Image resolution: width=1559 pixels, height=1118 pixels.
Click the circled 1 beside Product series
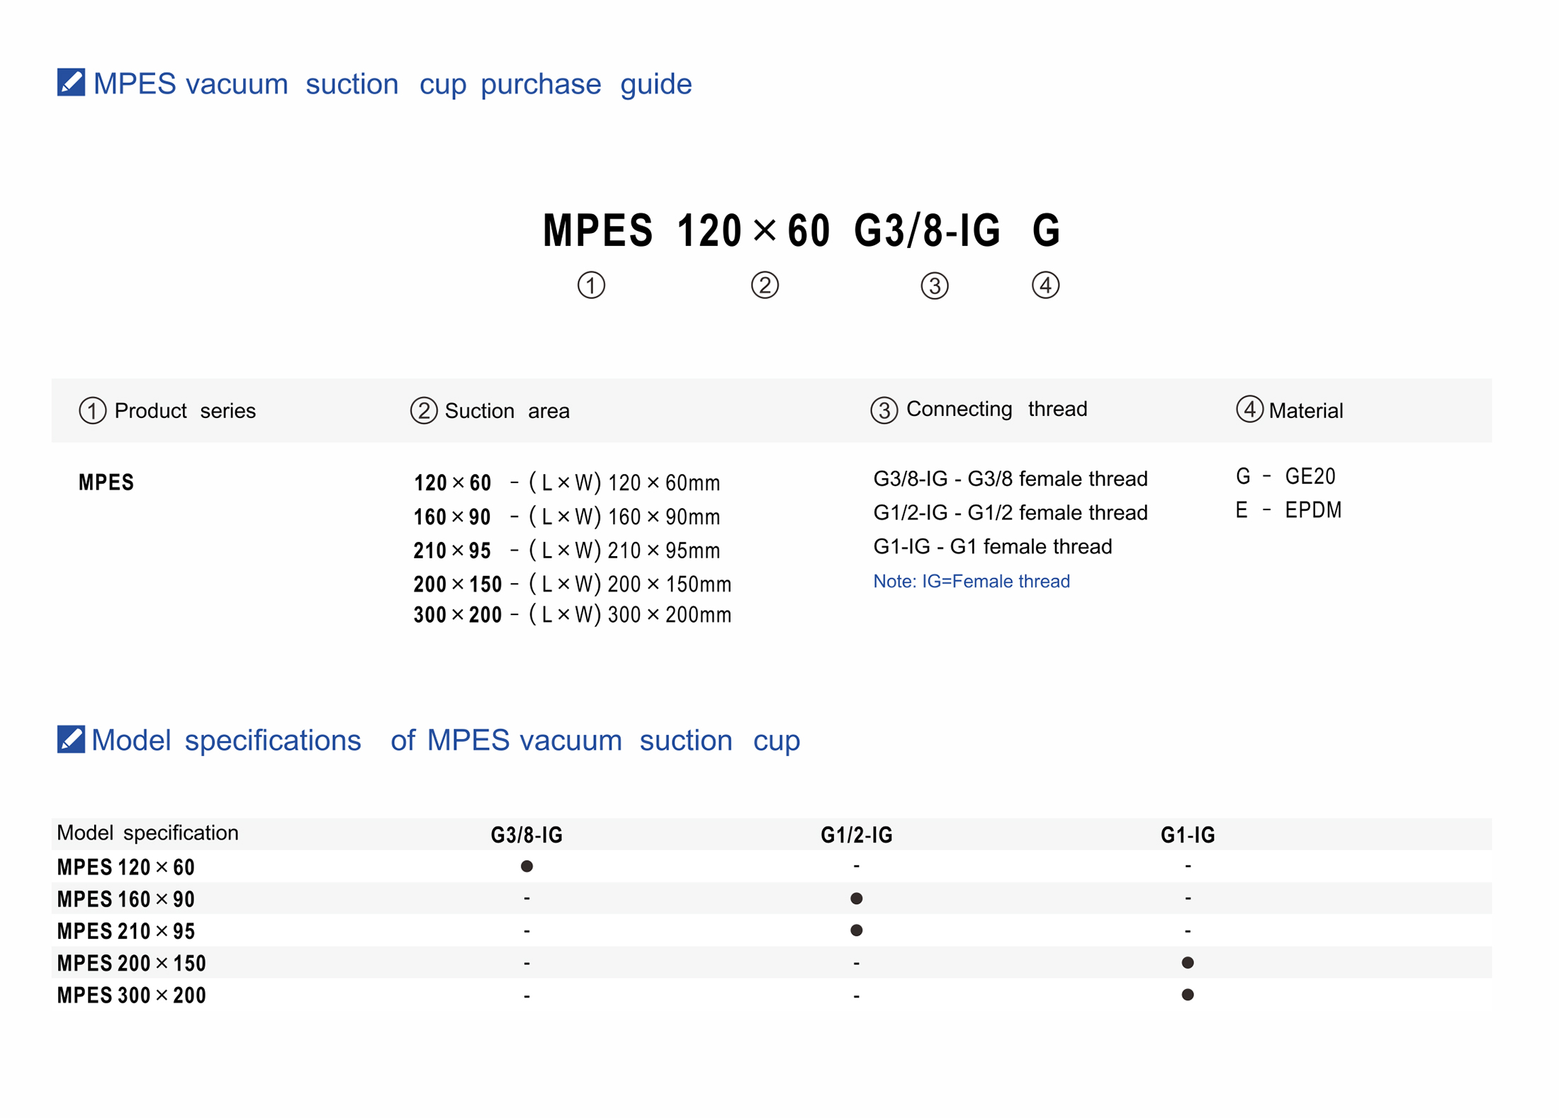(x=92, y=410)
